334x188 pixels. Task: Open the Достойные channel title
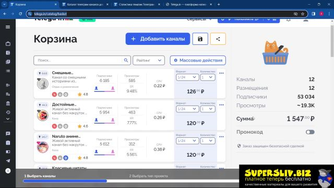click(64, 104)
